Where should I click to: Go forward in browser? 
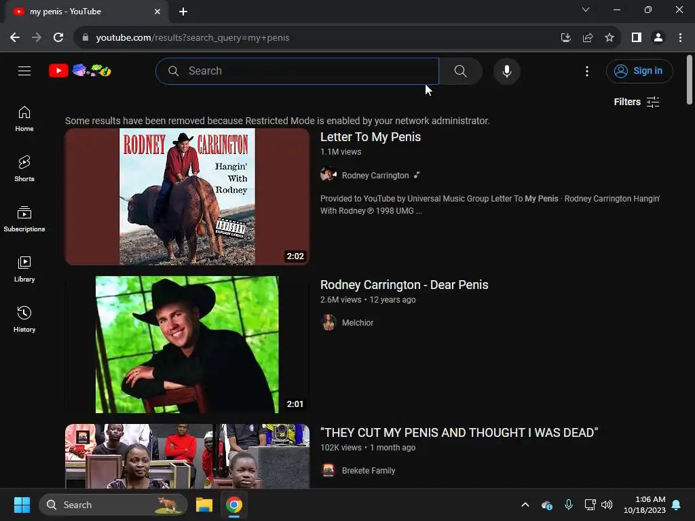[x=37, y=38]
